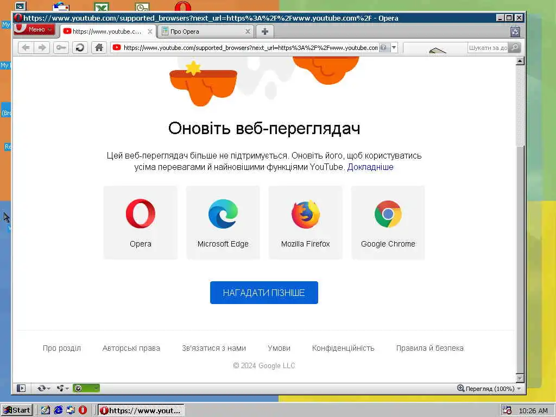Go forward with the Forward arrow button
This screenshot has width=556, height=417.
pyautogui.click(x=42, y=48)
